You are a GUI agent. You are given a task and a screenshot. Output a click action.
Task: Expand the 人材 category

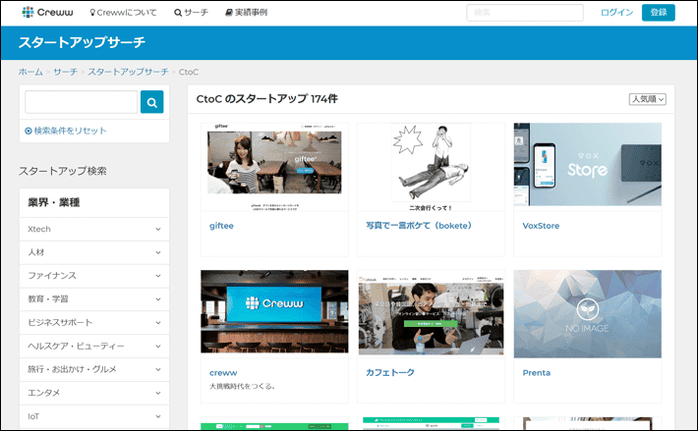click(x=94, y=252)
